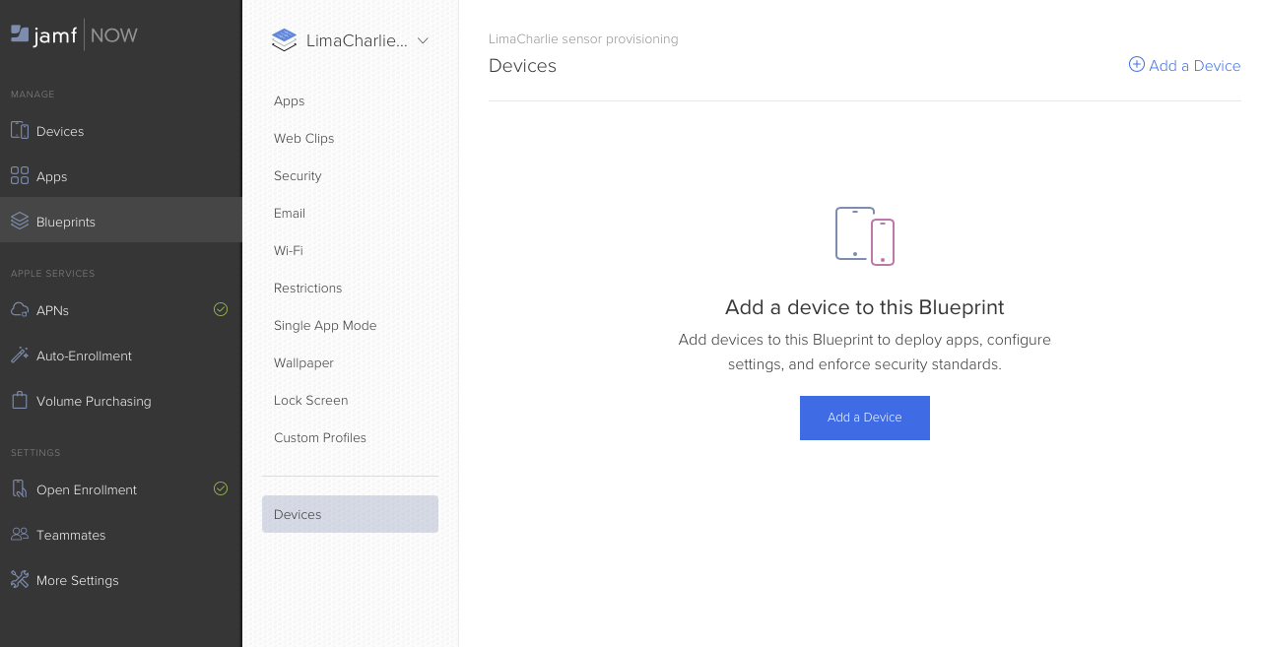Click the green checkmark beside APNs
Viewport: 1263px width, 647px height.
[x=221, y=309]
